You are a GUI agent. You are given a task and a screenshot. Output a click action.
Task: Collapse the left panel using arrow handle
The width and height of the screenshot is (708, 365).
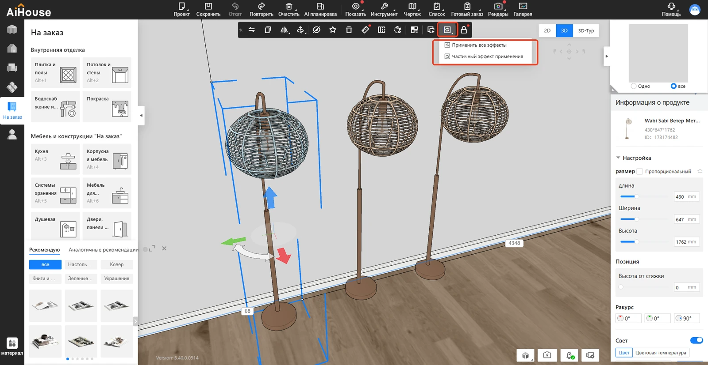pyautogui.click(x=141, y=116)
